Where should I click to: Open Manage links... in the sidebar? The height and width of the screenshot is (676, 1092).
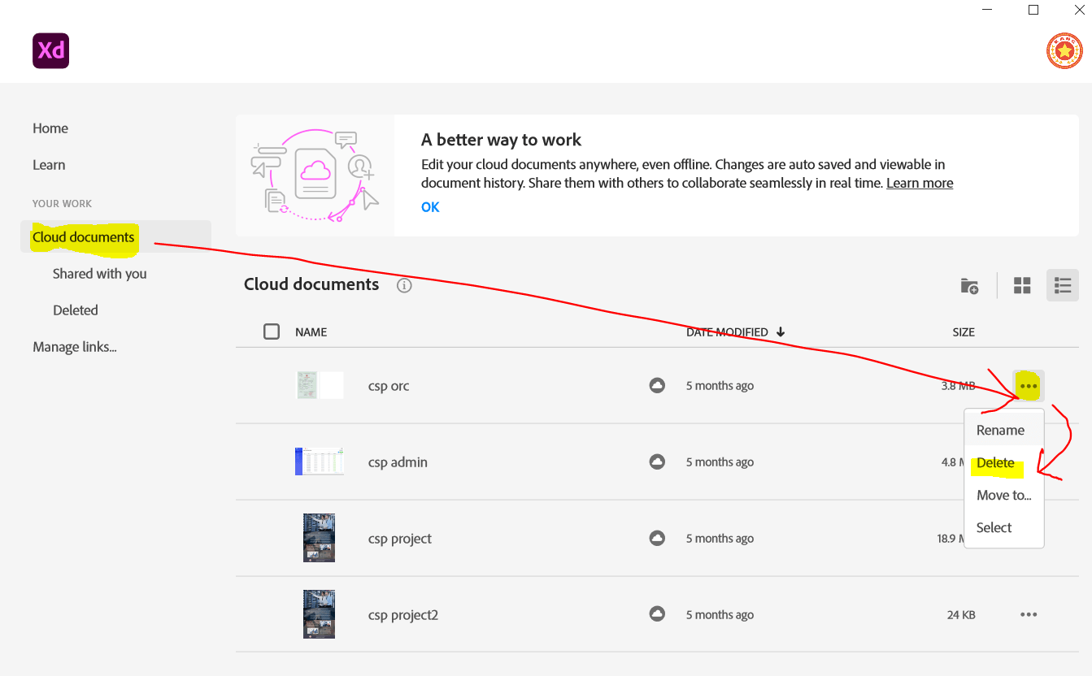[74, 346]
